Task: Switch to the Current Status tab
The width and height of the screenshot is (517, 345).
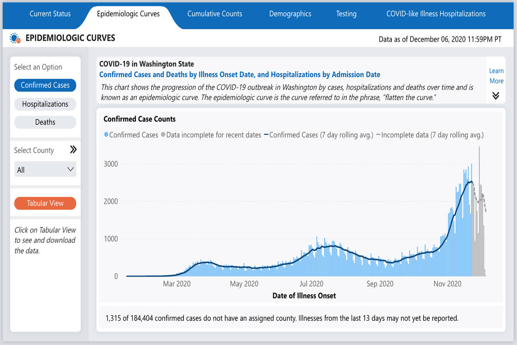Action: [x=50, y=14]
